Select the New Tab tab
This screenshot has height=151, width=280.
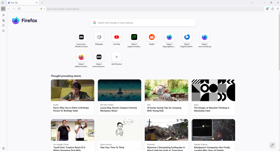coord(22,3)
